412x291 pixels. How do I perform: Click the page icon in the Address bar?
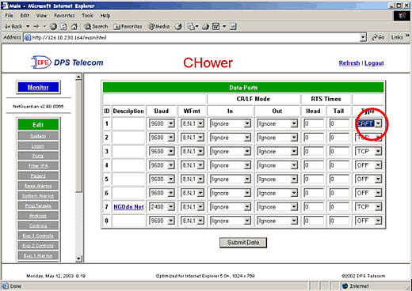[28, 38]
